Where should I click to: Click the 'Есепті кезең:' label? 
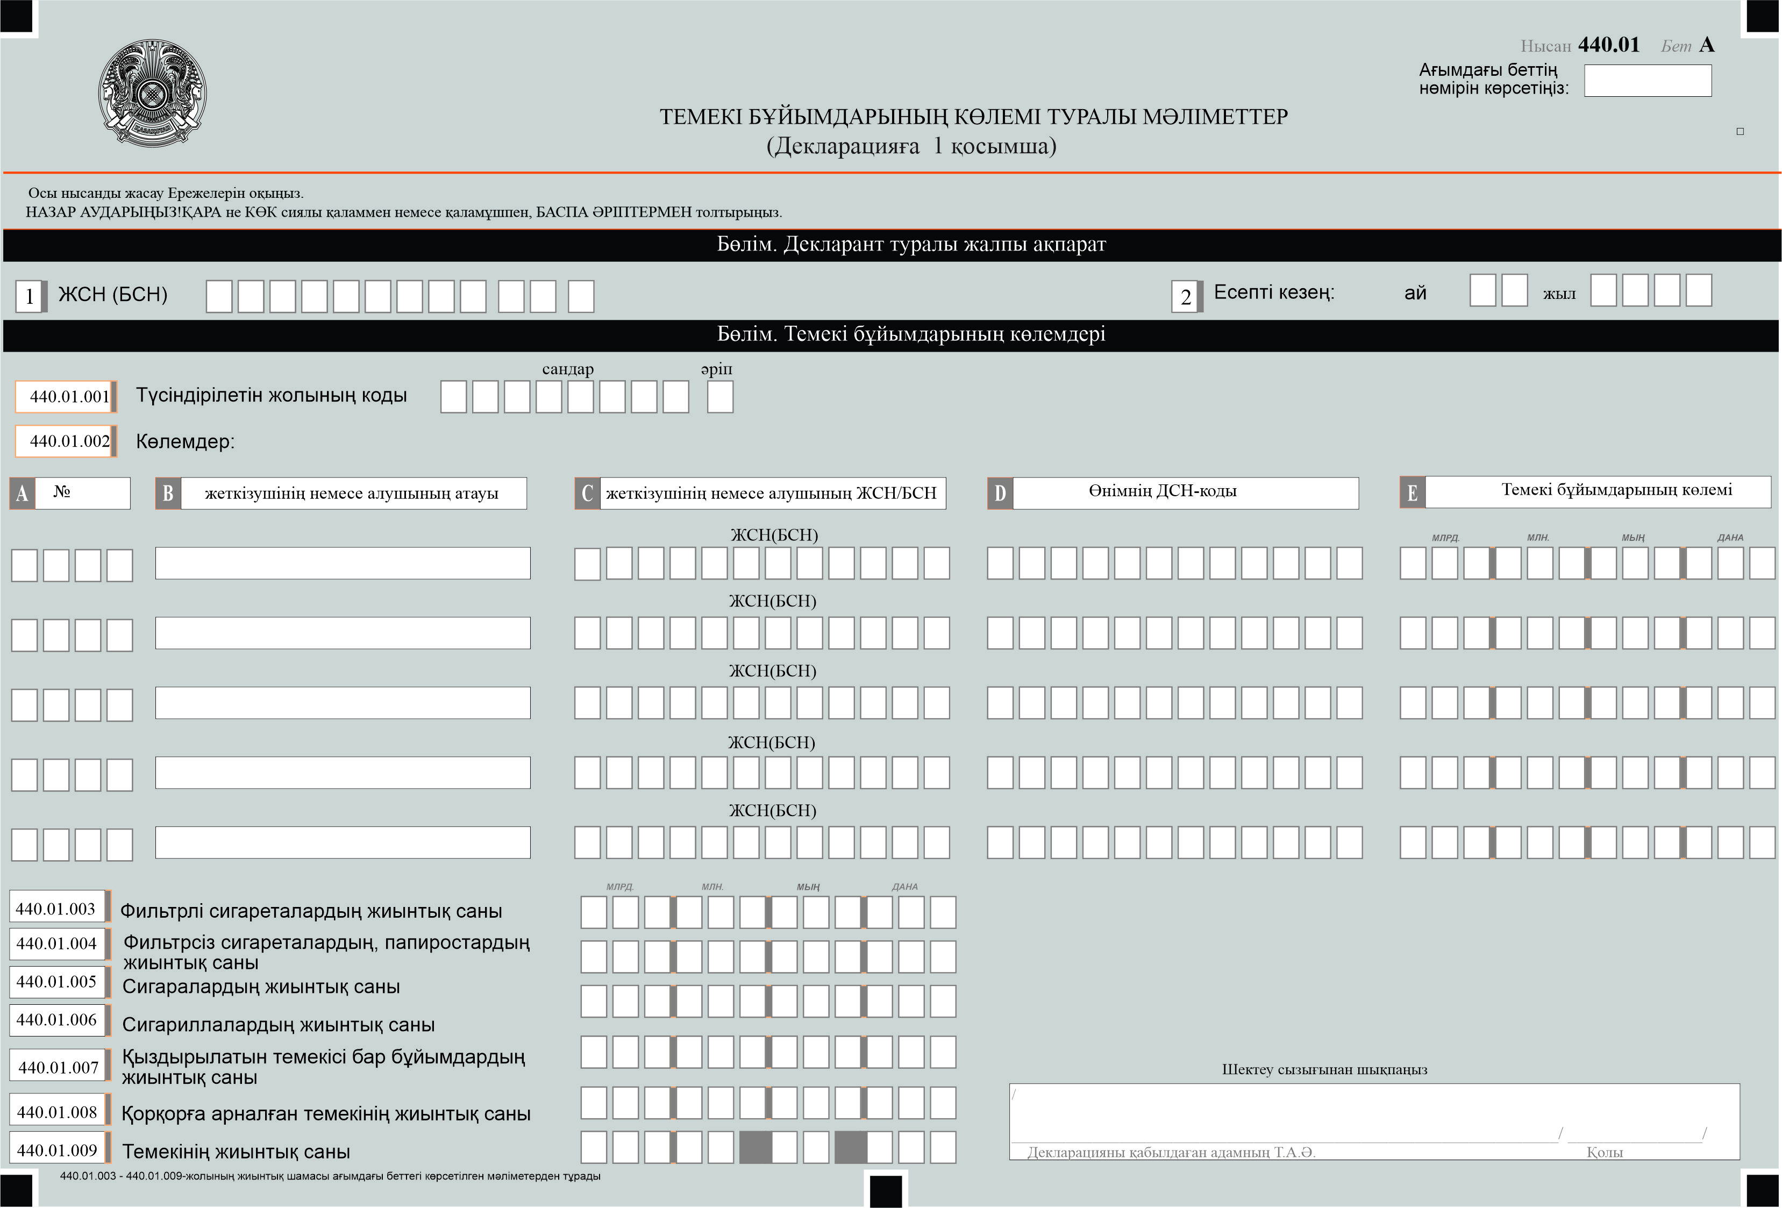click(x=1274, y=293)
